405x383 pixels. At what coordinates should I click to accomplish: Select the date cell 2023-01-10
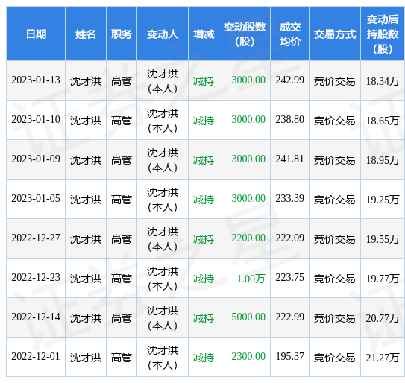point(36,119)
